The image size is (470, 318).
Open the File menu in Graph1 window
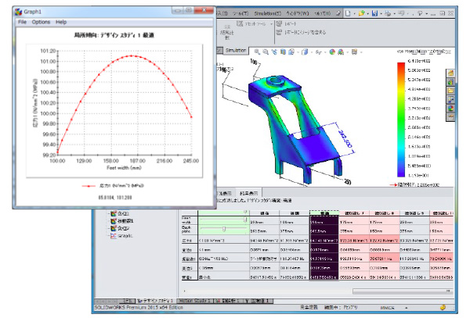pos(22,22)
